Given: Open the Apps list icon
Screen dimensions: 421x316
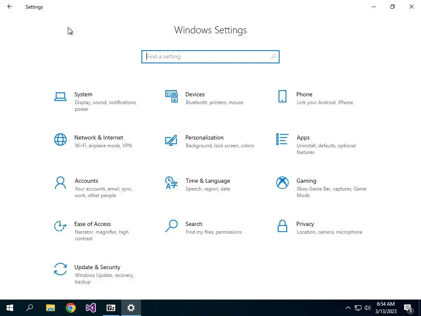Looking at the screenshot, I should [x=282, y=139].
